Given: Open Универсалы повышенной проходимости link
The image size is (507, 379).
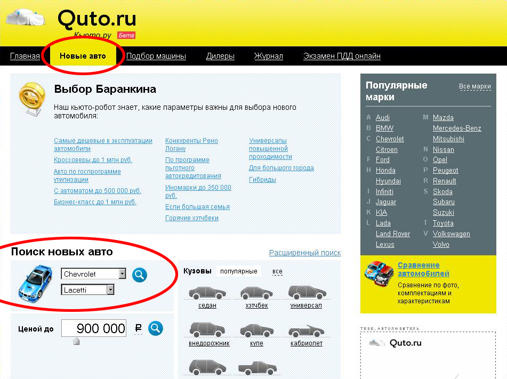Looking at the screenshot, I should (270, 148).
